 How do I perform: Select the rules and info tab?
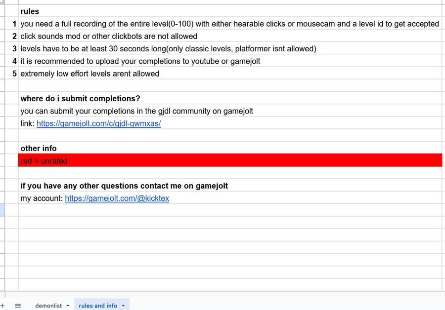[x=98, y=306]
